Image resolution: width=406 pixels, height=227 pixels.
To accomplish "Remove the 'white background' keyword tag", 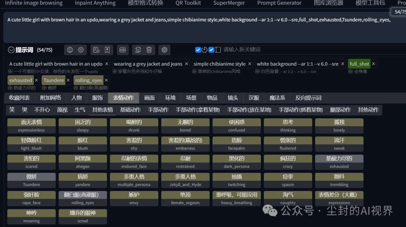I will coord(342,64).
